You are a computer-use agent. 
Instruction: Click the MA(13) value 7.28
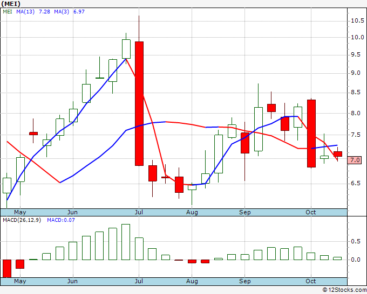pyautogui.click(x=44, y=11)
